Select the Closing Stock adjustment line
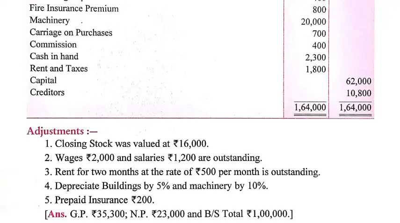This screenshot has height=223, width=400. [x=126, y=144]
